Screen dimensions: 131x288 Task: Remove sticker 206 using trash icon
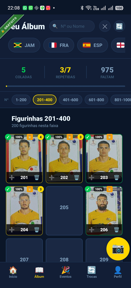click(x=117, y=230)
